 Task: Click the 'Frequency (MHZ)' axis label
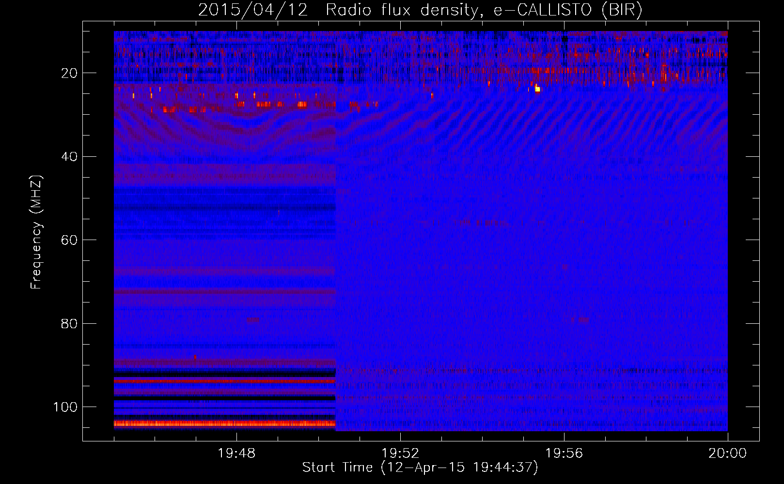tap(36, 232)
